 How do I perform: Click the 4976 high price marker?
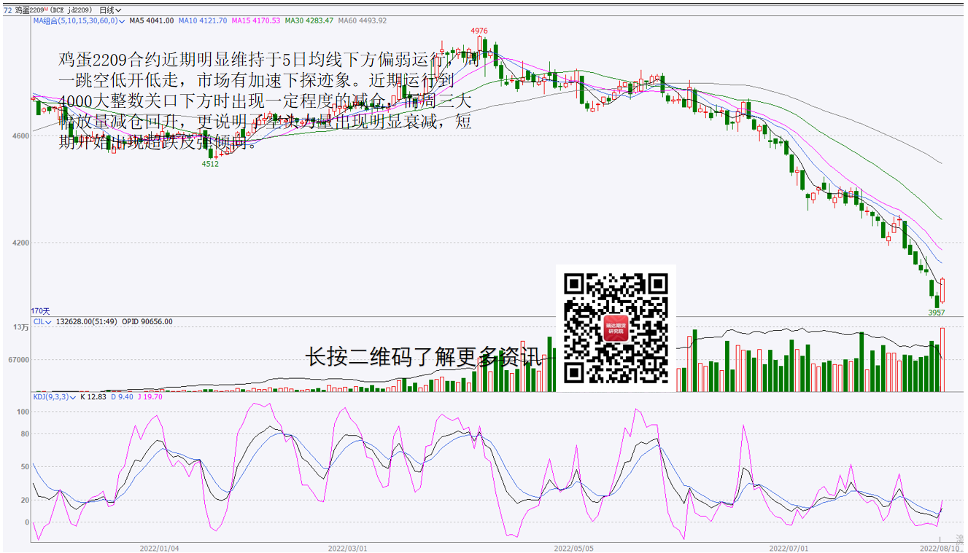(x=479, y=31)
